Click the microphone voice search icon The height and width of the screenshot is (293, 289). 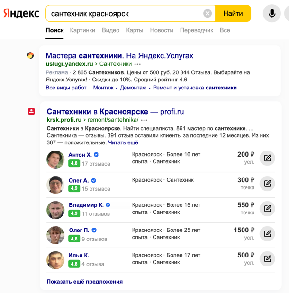pos(271,14)
